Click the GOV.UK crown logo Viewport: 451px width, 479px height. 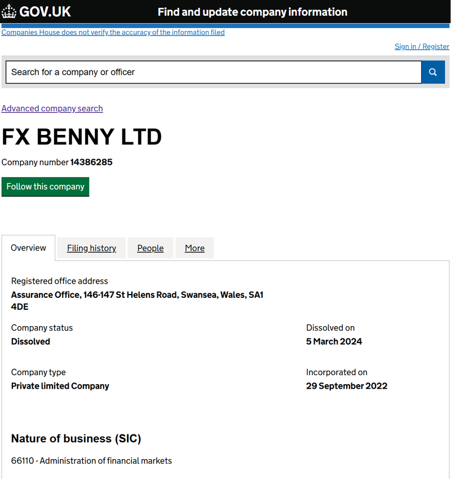point(9,12)
